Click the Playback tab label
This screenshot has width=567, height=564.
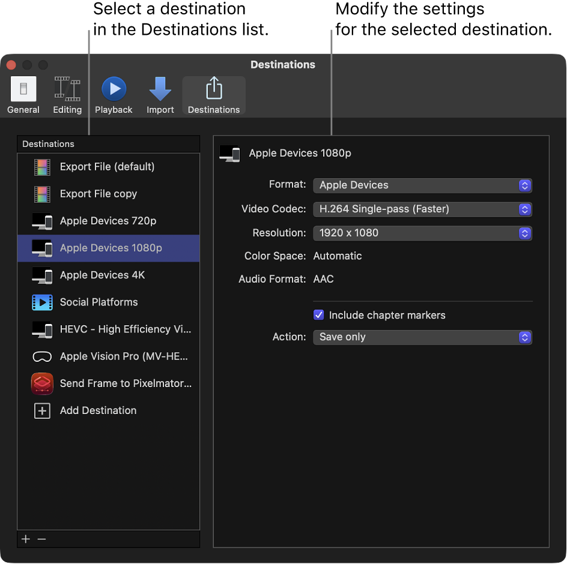(x=114, y=110)
